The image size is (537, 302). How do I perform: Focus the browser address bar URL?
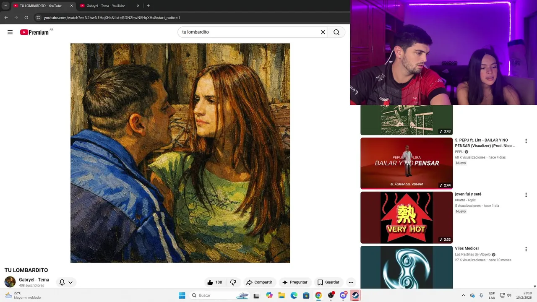(112, 18)
